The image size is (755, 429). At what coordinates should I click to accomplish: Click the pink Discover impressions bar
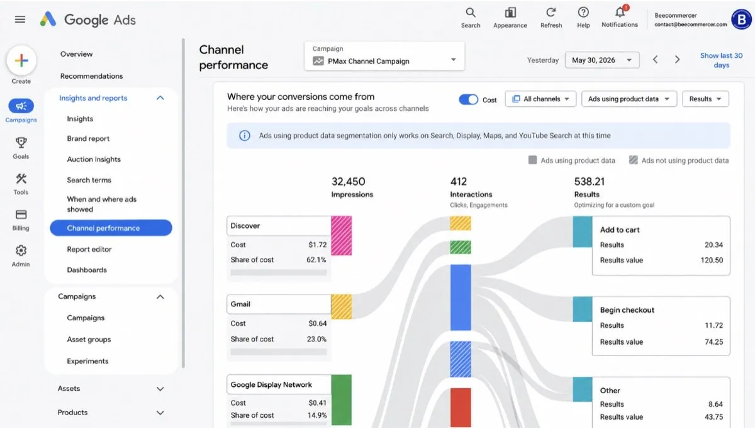point(342,236)
